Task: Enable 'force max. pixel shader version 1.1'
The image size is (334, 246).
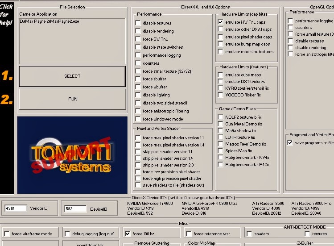Action: (x=138, y=138)
